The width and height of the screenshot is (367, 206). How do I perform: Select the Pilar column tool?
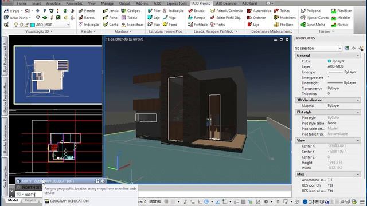[x=154, y=11]
